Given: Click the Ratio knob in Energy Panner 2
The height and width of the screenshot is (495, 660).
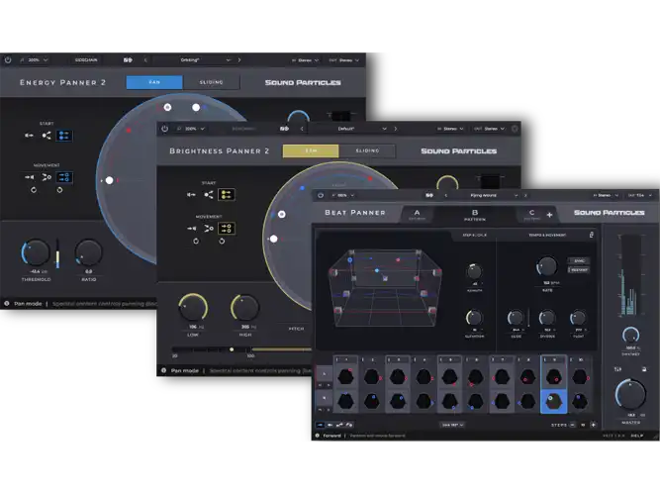Looking at the screenshot, I should [89, 252].
